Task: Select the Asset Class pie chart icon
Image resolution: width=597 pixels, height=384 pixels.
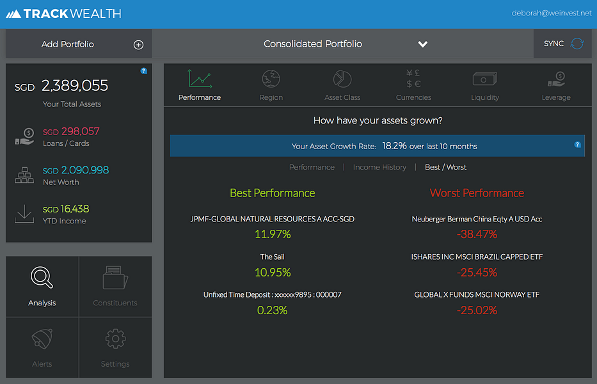Action: [342, 79]
